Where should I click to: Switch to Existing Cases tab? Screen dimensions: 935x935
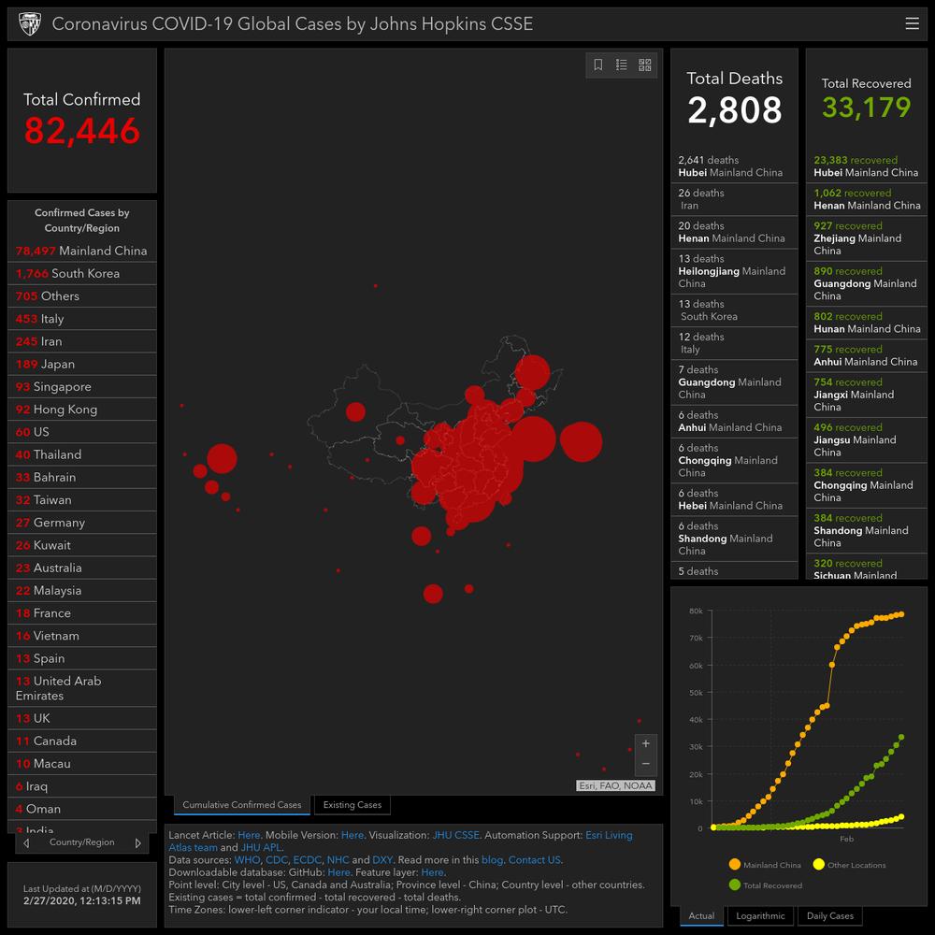[352, 805]
